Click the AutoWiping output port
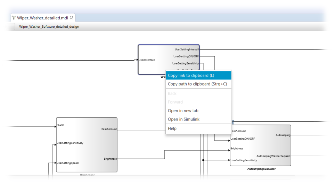 [283, 135]
